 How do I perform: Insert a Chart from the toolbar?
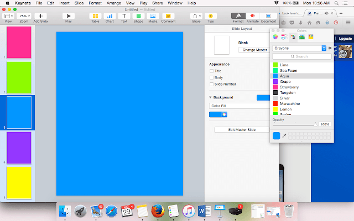coord(110,16)
